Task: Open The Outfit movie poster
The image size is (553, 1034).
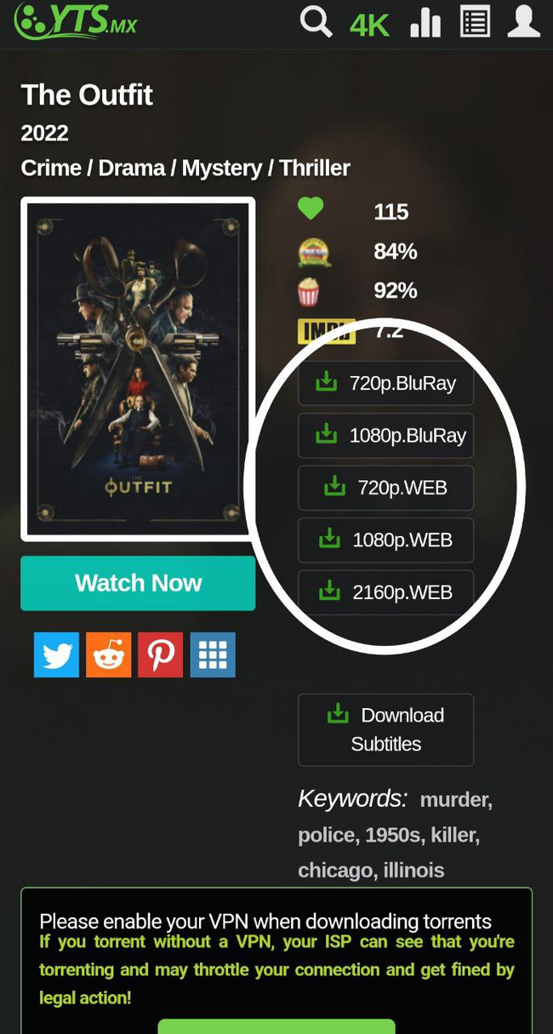Action: [x=138, y=369]
